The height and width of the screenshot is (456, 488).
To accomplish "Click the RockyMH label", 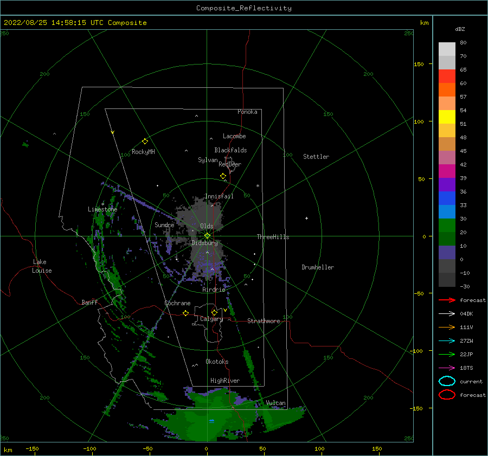I will (x=143, y=152).
